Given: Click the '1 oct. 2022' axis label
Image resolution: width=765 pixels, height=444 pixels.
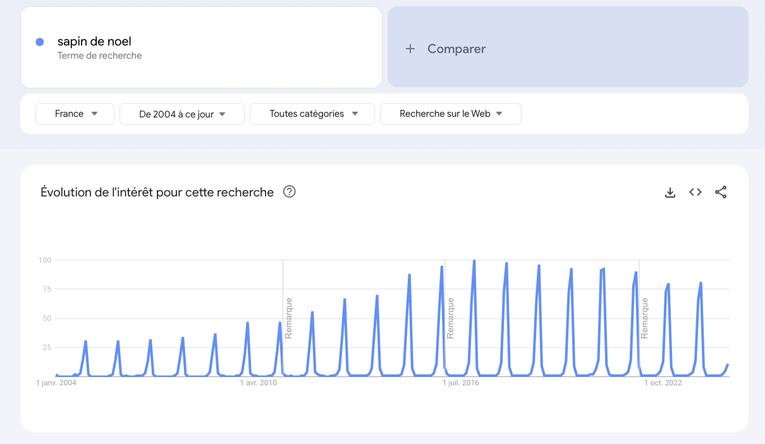Looking at the screenshot, I should point(663,383).
